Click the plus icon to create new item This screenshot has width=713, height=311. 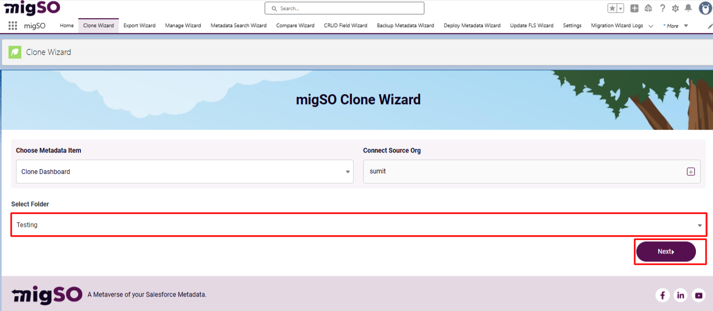(x=633, y=7)
